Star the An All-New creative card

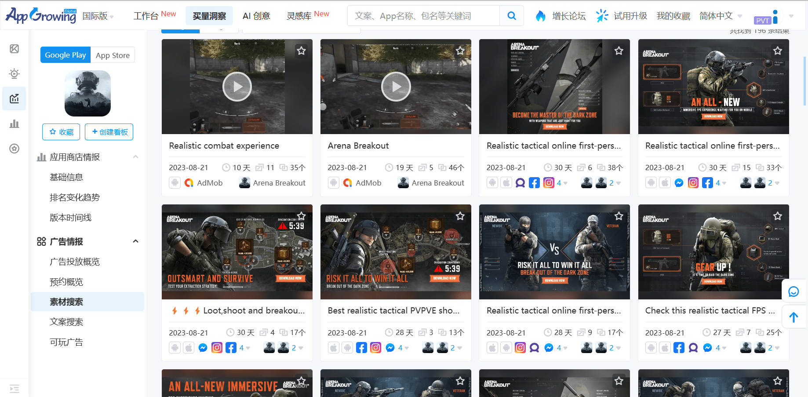point(778,51)
